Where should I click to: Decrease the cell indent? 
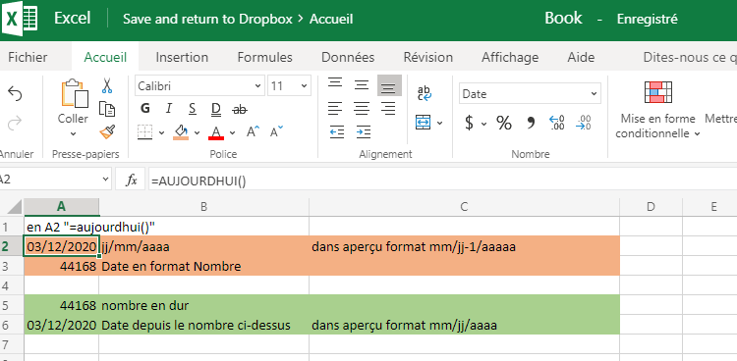pyautogui.click(x=336, y=131)
